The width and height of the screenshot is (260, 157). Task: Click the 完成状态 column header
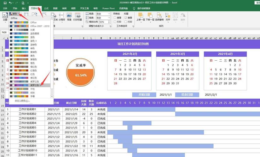click(x=101, y=103)
